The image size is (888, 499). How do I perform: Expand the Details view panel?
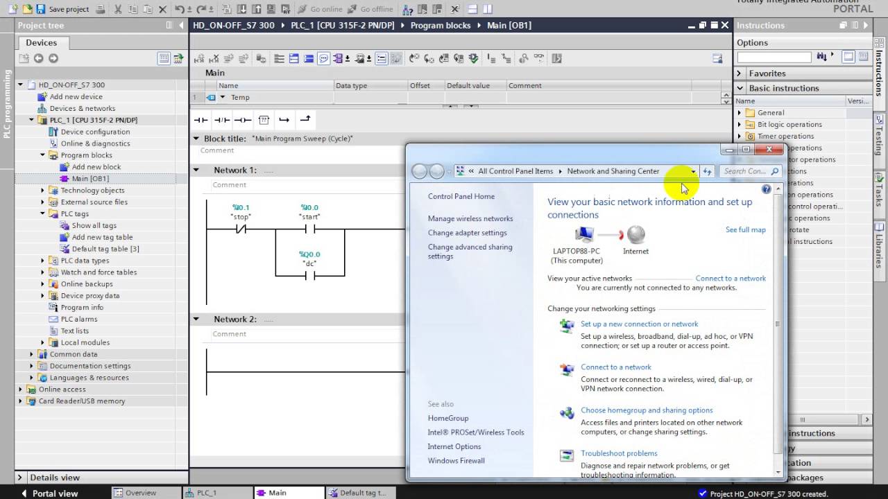point(19,478)
